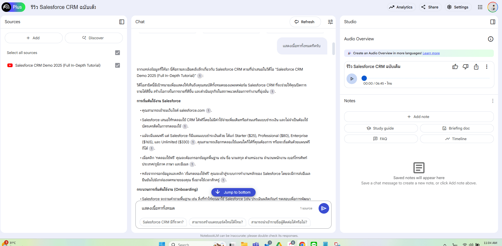Refresh the chat
Screen dimensions: 502x246
click(305, 22)
